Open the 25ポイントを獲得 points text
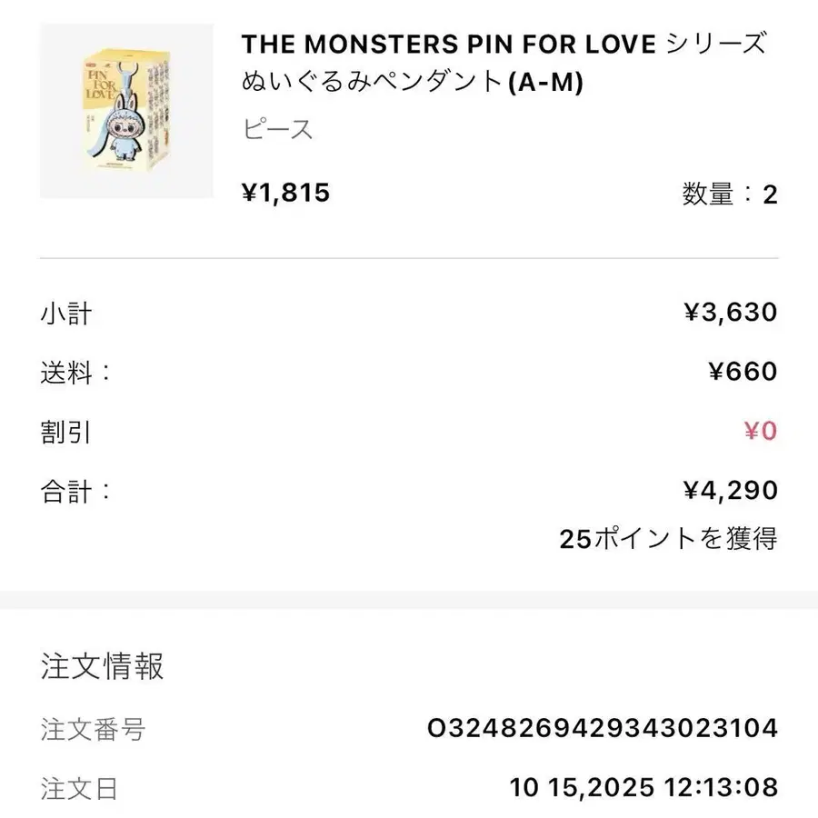818x818 pixels. coord(668,539)
